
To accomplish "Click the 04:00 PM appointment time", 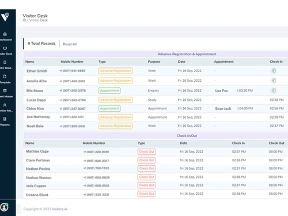I will [246, 108].
